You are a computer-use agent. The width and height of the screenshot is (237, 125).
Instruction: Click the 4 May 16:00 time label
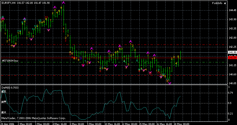[x=60, y=124]
